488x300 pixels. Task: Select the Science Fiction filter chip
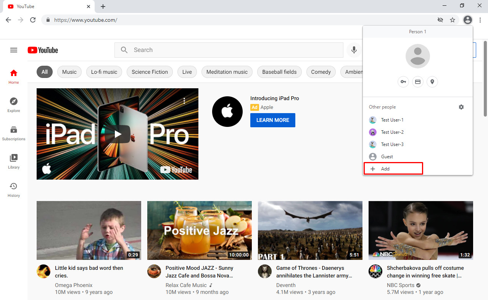150,72
